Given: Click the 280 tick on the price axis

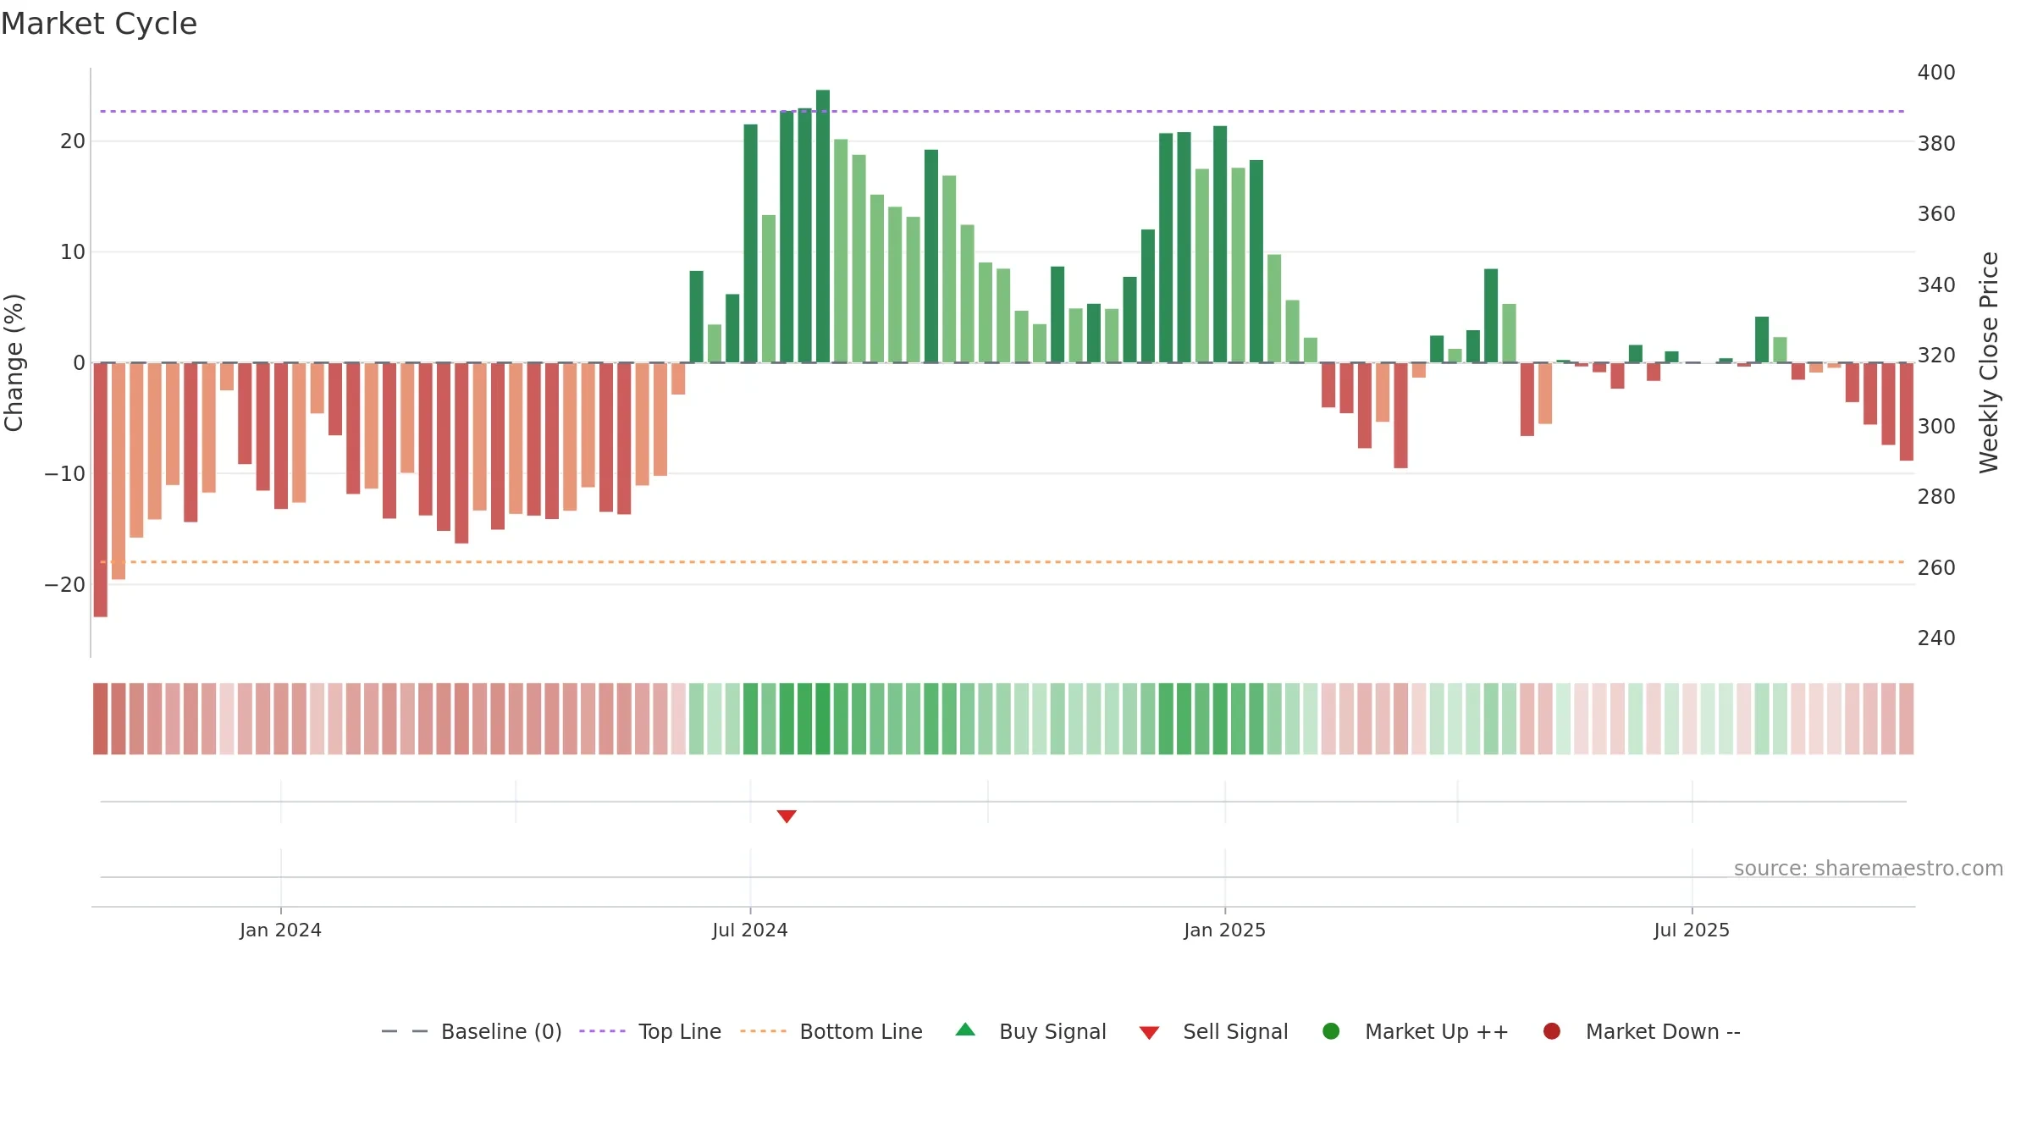Looking at the screenshot, I should click(x=1936, y=497).
